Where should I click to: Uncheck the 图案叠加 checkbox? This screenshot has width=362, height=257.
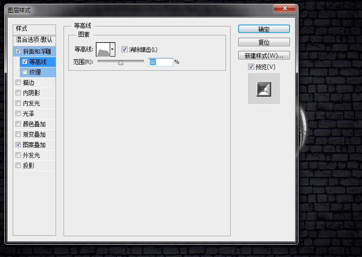coord(18,144)
